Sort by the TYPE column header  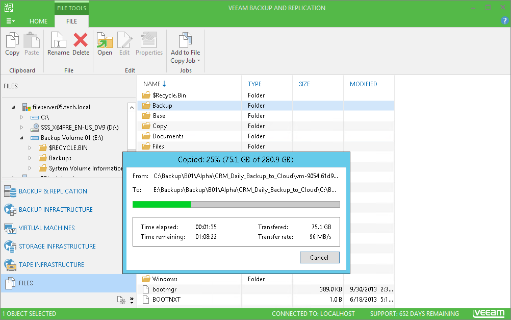coord(254,84)
